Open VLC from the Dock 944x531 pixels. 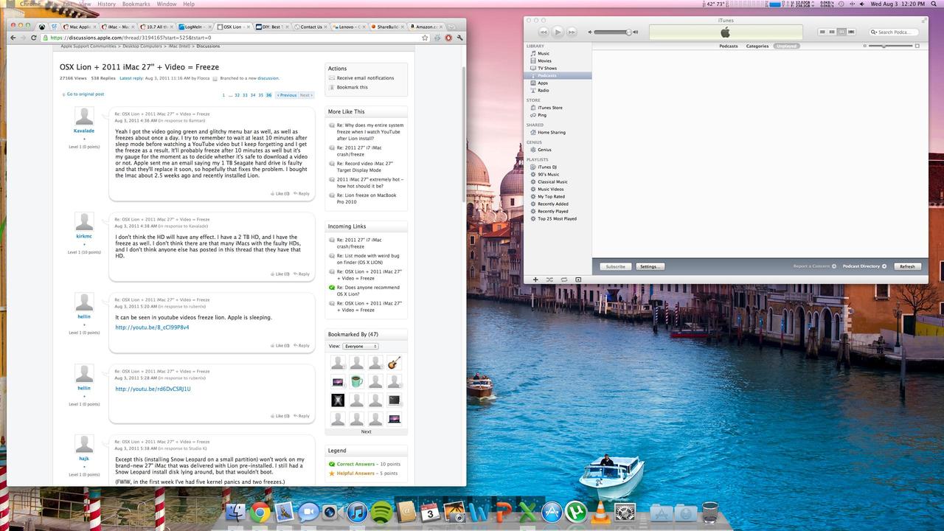pyautogui.click(x=600, y=512)
